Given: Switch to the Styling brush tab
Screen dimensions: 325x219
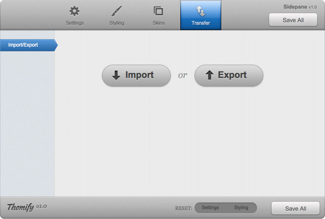Looking at the screenshot, I should (117, 16).
